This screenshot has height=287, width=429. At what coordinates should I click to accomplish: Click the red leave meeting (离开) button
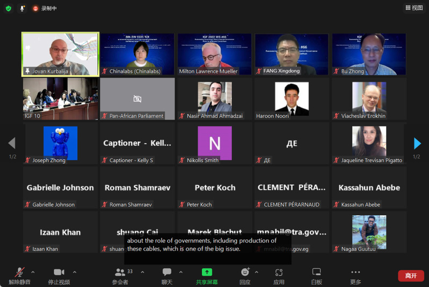(411, 275)
